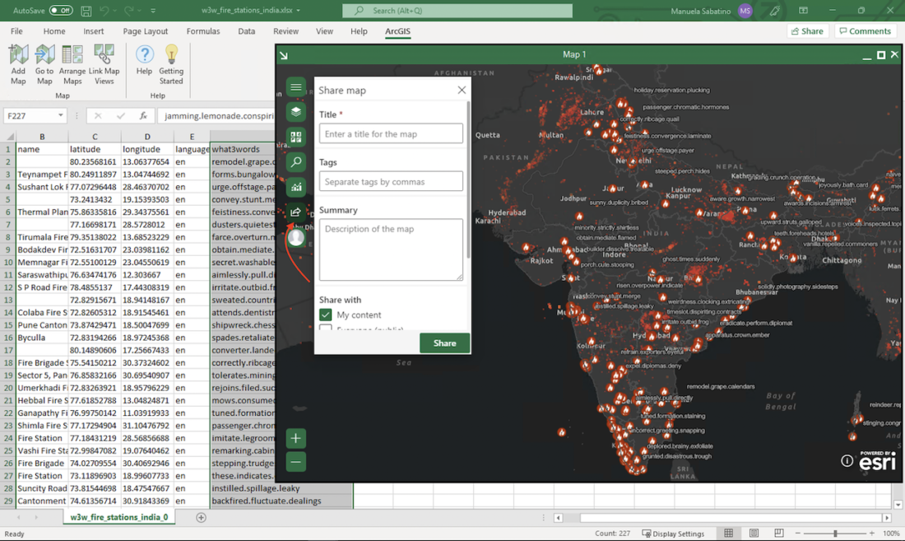Select cell with Byculla name
Screen dimensions: 905x541
pos(42,337)
